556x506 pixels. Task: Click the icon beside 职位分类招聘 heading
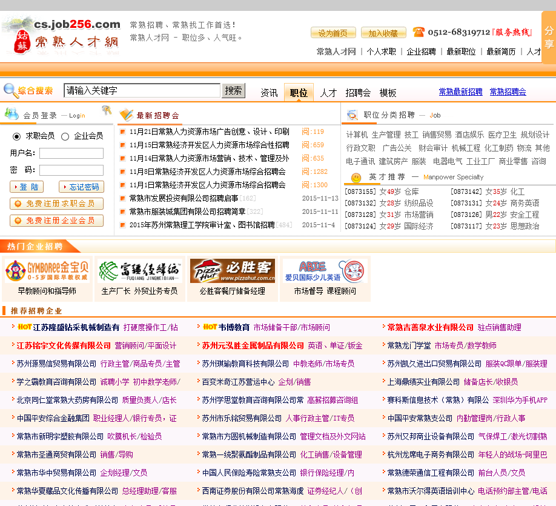[352, 115]
